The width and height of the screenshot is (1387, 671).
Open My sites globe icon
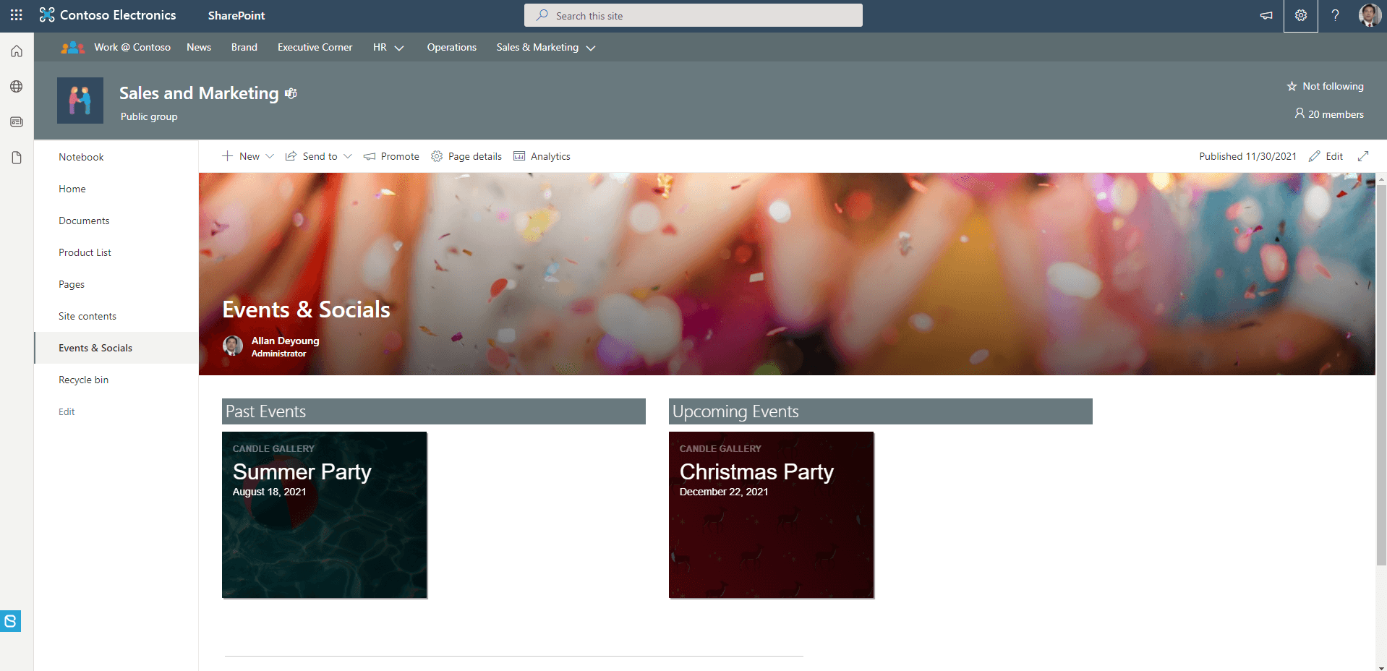coord(17,87)
